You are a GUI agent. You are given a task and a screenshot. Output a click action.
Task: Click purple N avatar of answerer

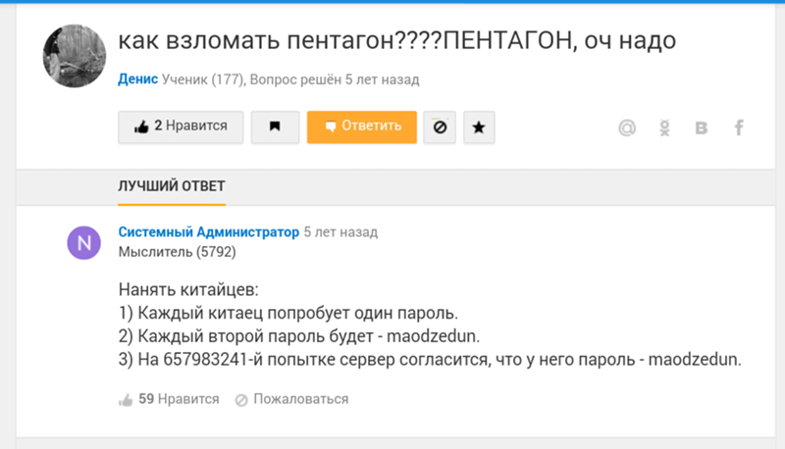click(x=84, y=243)
